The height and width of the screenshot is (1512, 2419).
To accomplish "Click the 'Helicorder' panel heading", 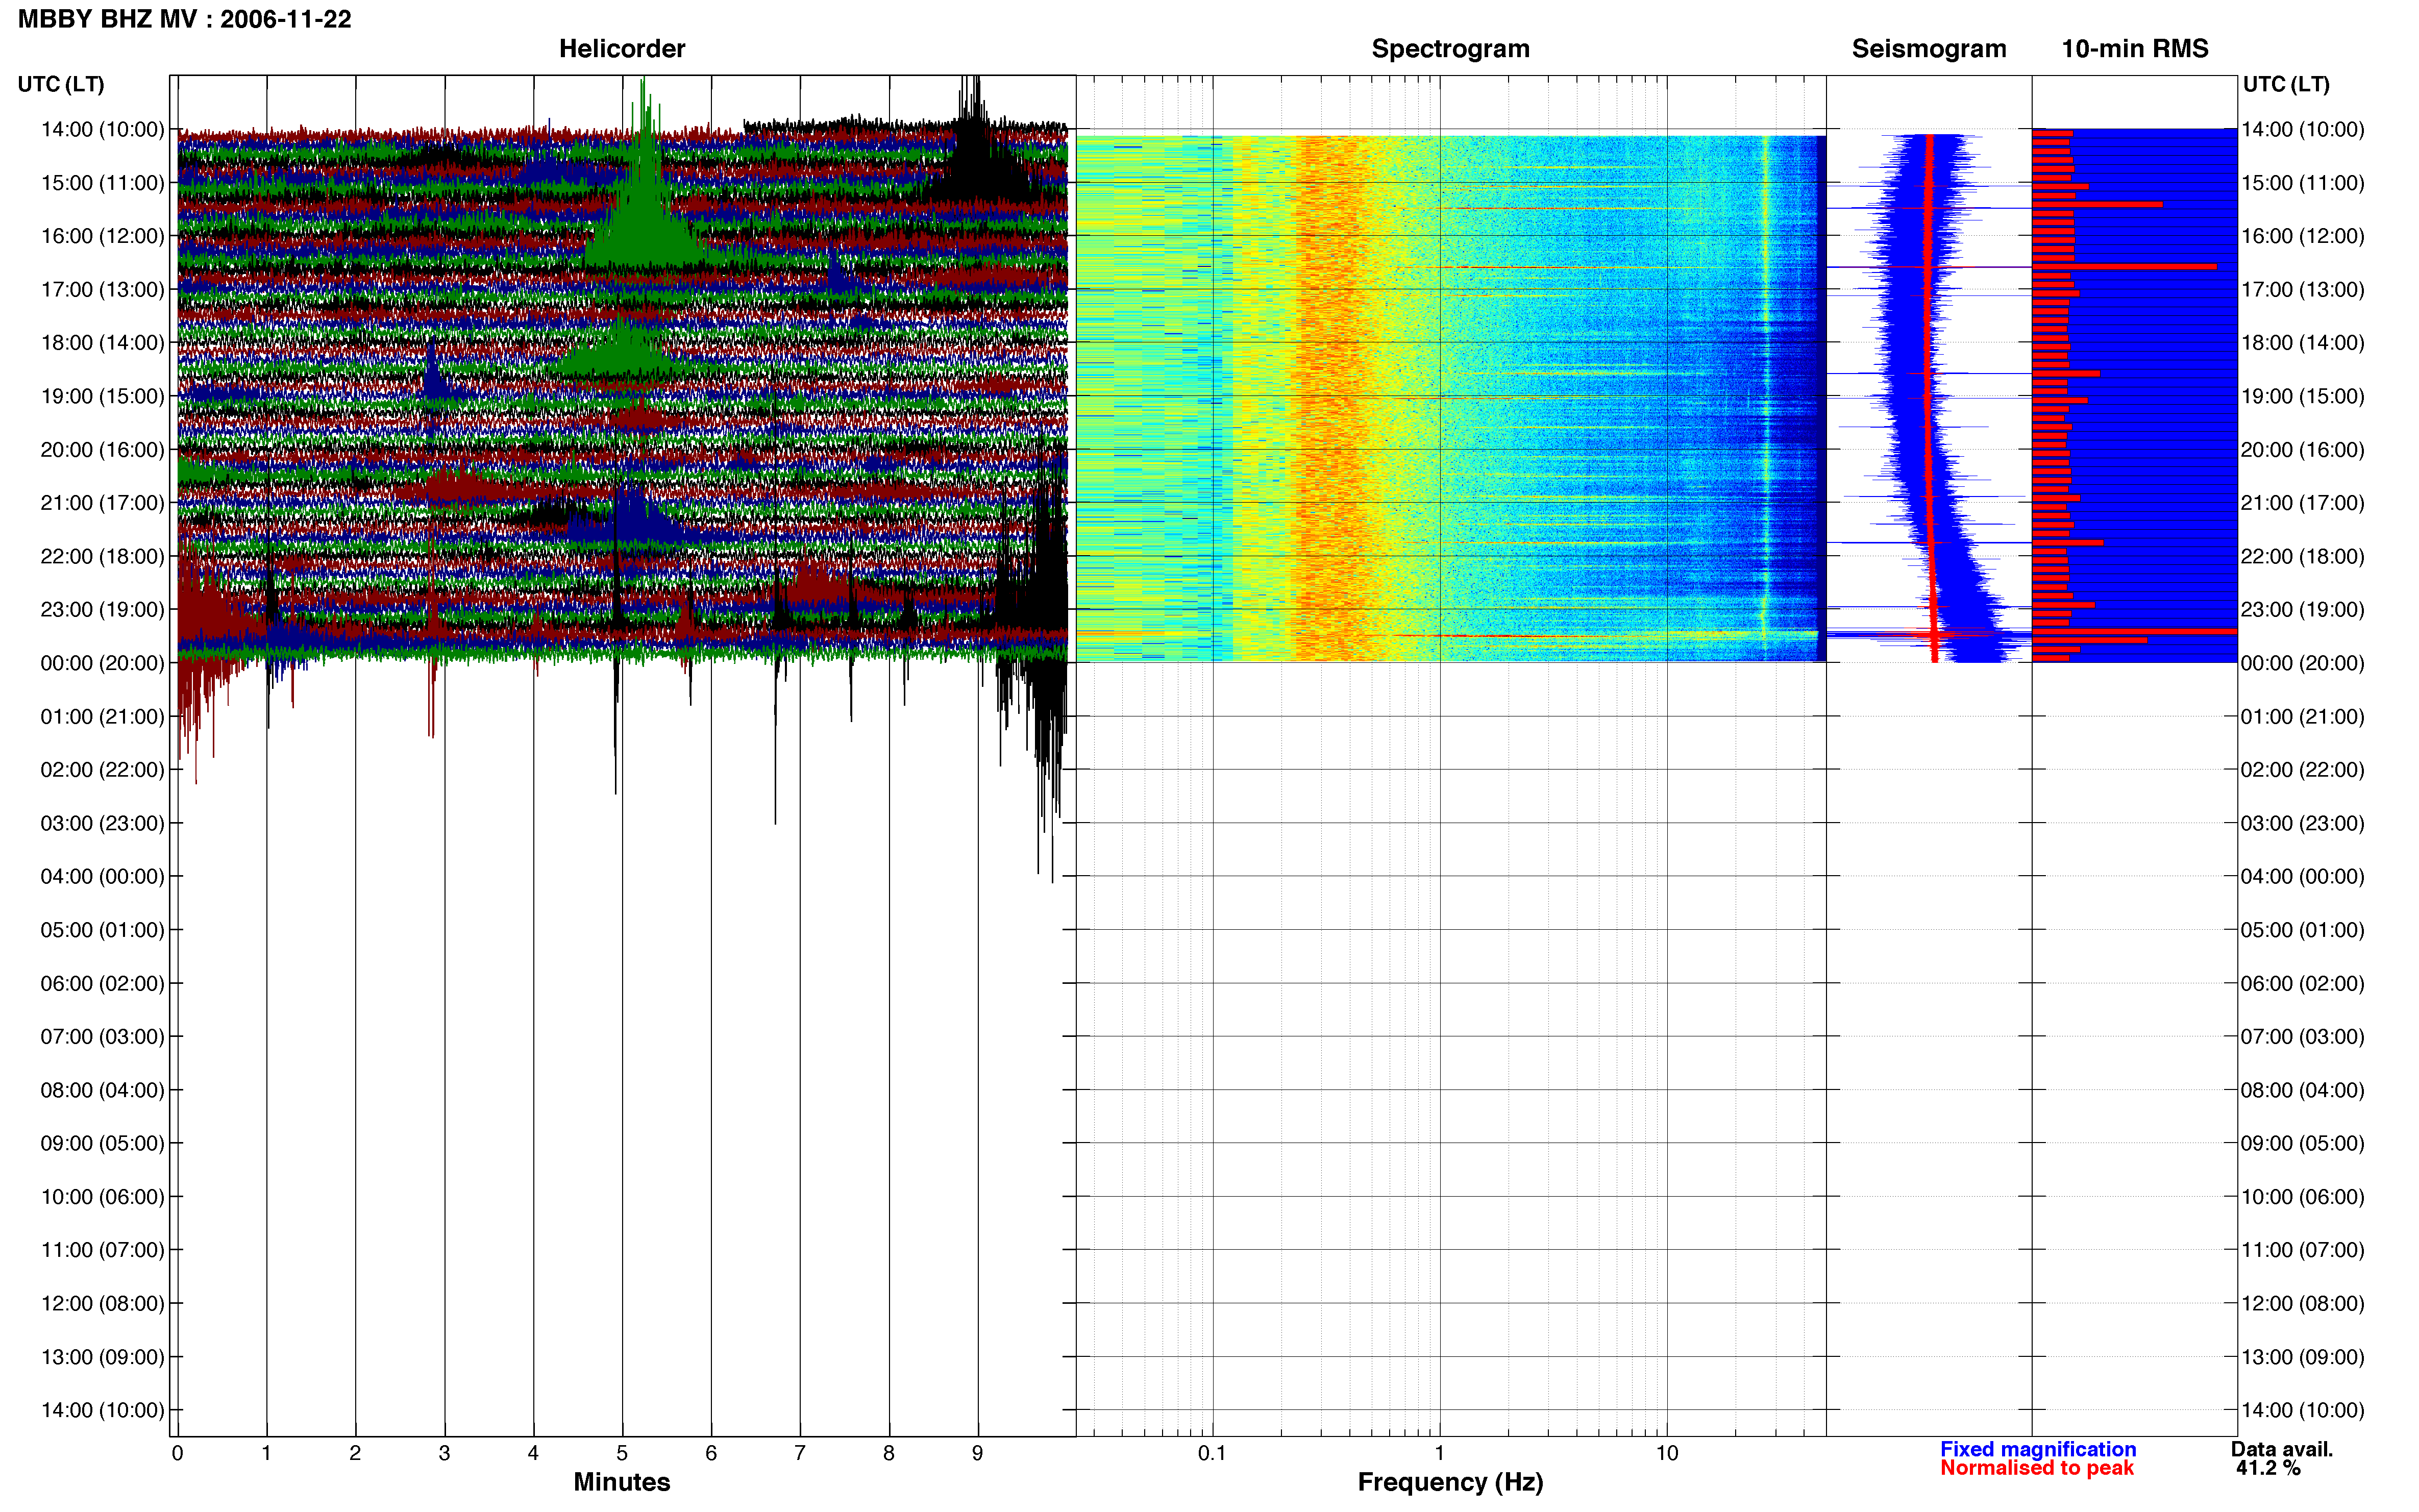I will (x=622, y=48).
